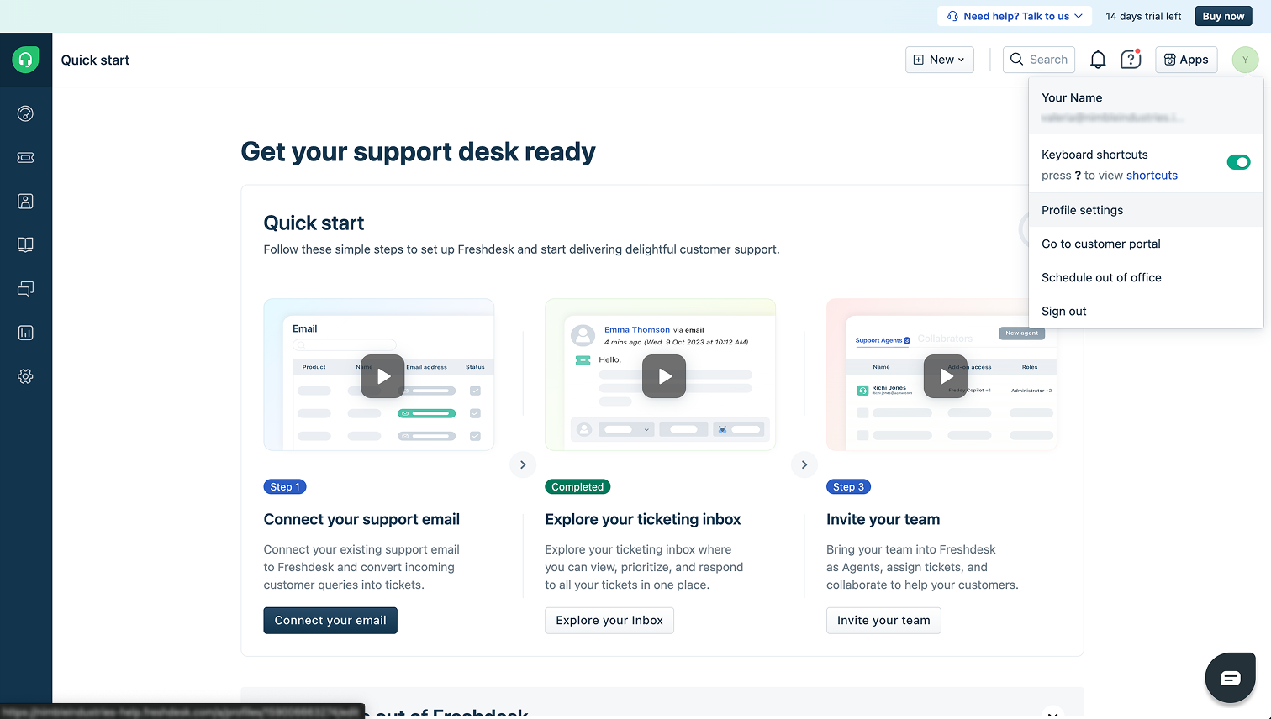1271x719 pixels.
Task: Click the Search field
Action: tap(1039, 60)
